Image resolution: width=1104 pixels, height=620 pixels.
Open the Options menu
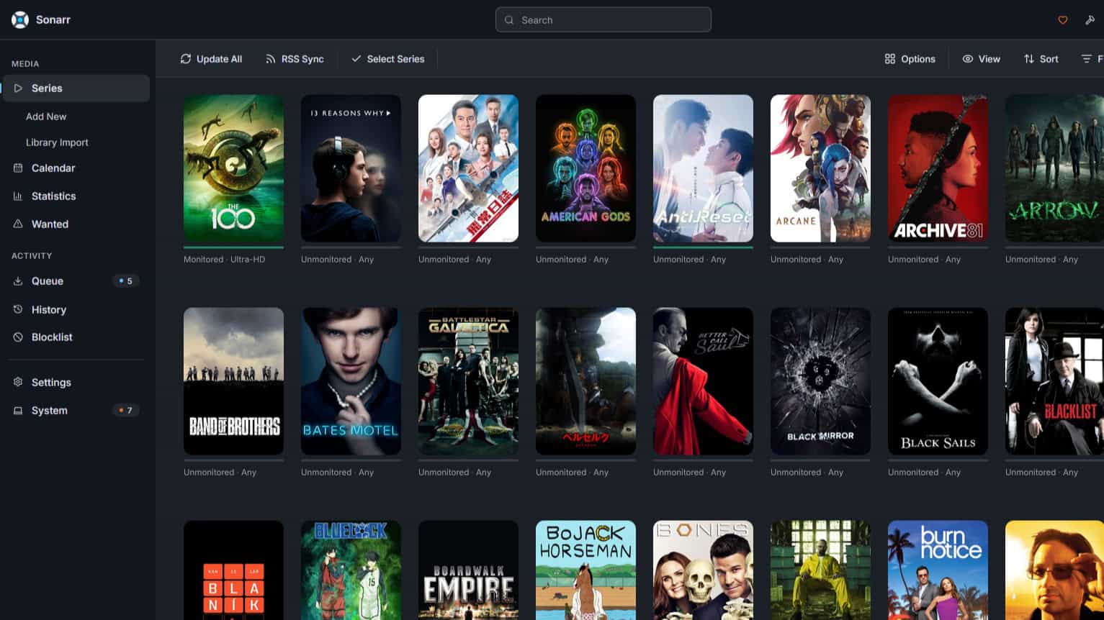pyautogui.click(x=910, y=59)
